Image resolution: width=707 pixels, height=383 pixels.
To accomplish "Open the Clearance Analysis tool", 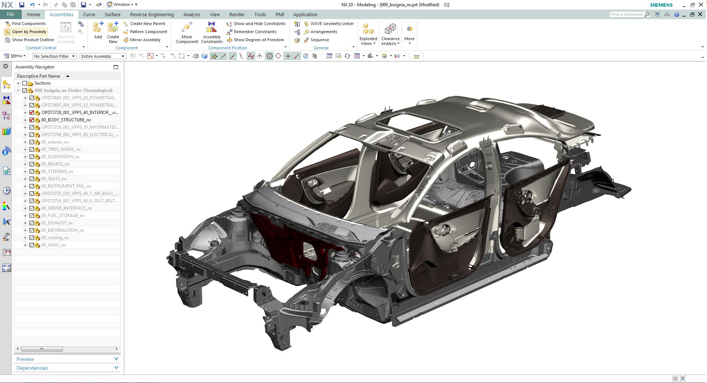I will pyautogui.click(x=390, y=29).
